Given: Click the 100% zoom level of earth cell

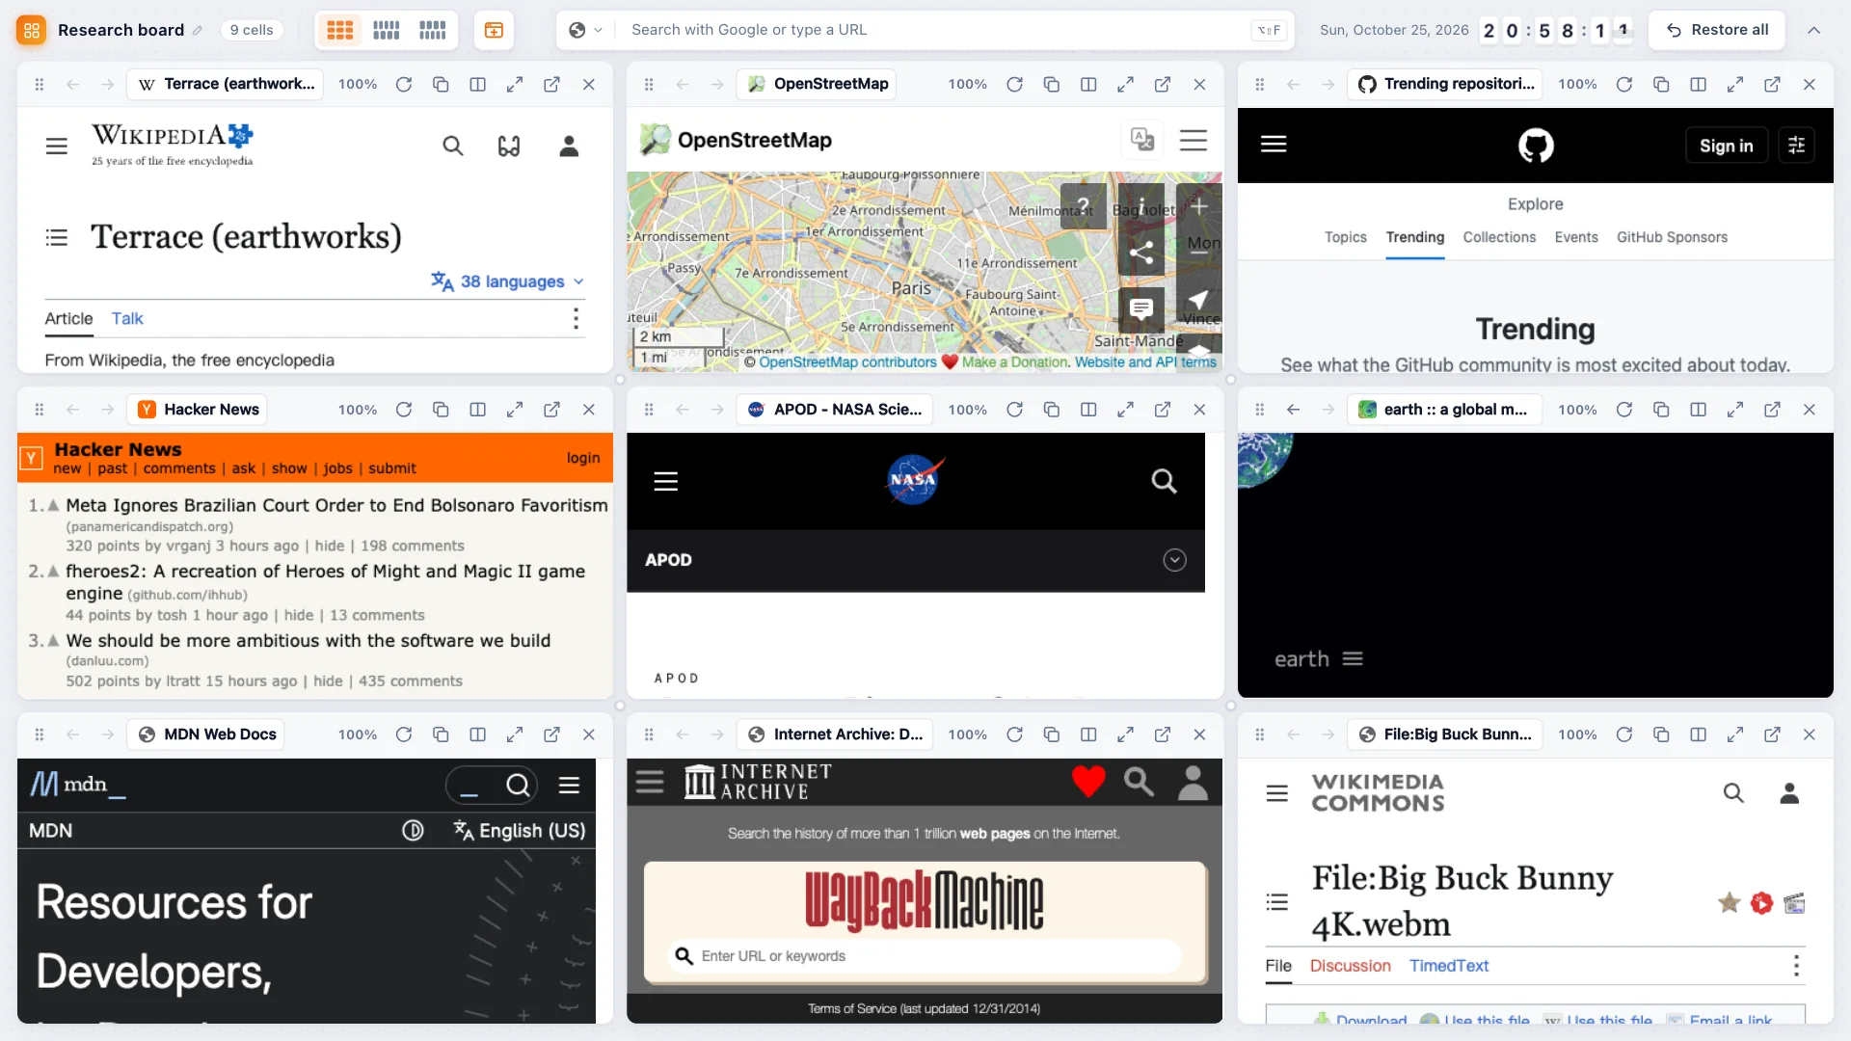Looking at the screenshot, I should 1577,410.
